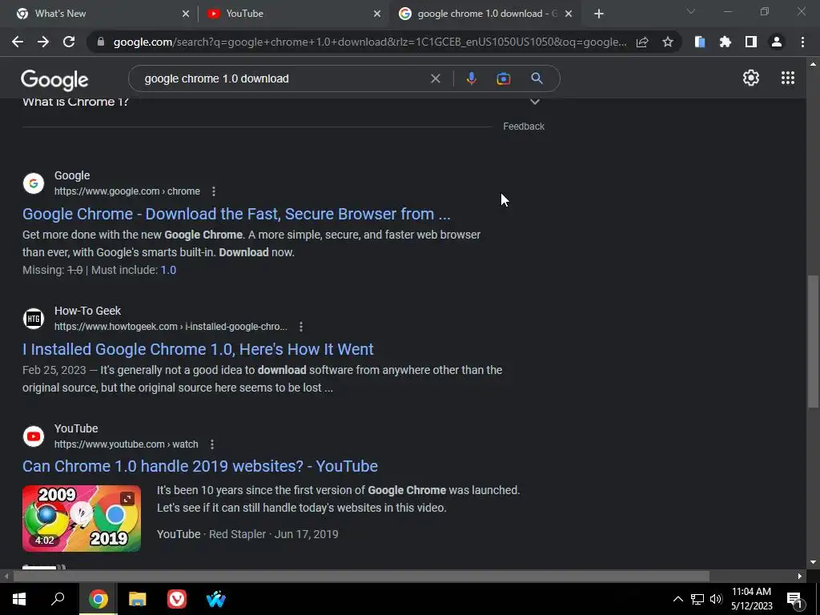Open the Extensions puzzle menu
This screenshot has height=615, width=820.
point(726,42)
